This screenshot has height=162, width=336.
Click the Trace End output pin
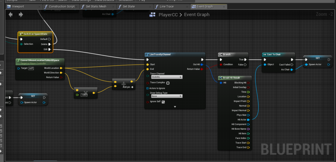point(248,148)
